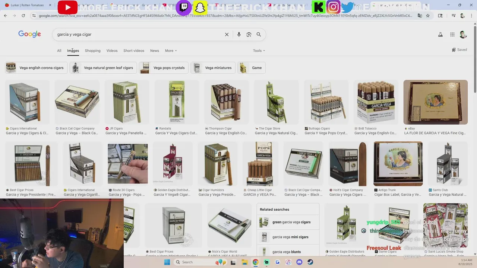477x268 pixels.
Task: Open the Route 30 Cigars Pops image
Action: coord(128,164)
